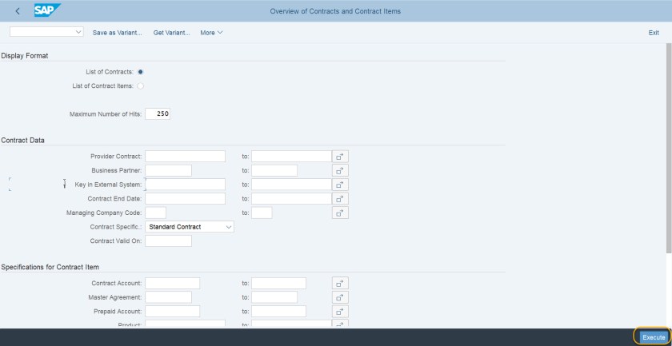
Task: Open multiple selection for Business Partner
Action: [x=341, y=170]
